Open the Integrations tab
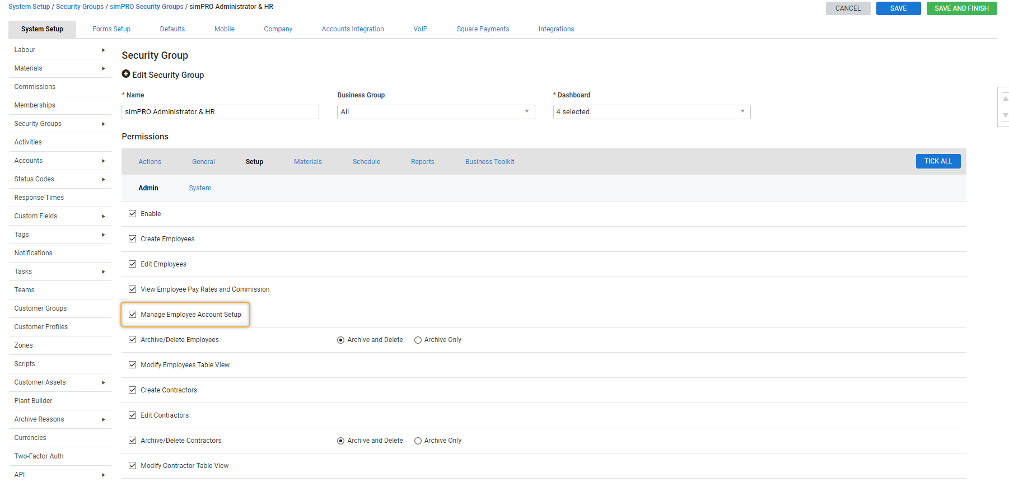 (556, 29)
